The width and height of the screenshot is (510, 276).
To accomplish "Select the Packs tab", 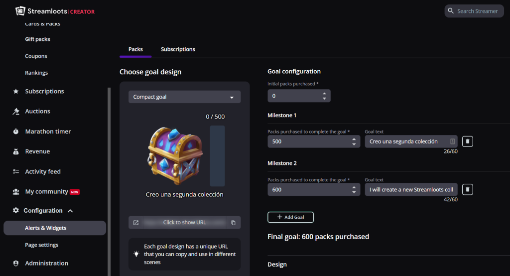I will 135,49.
